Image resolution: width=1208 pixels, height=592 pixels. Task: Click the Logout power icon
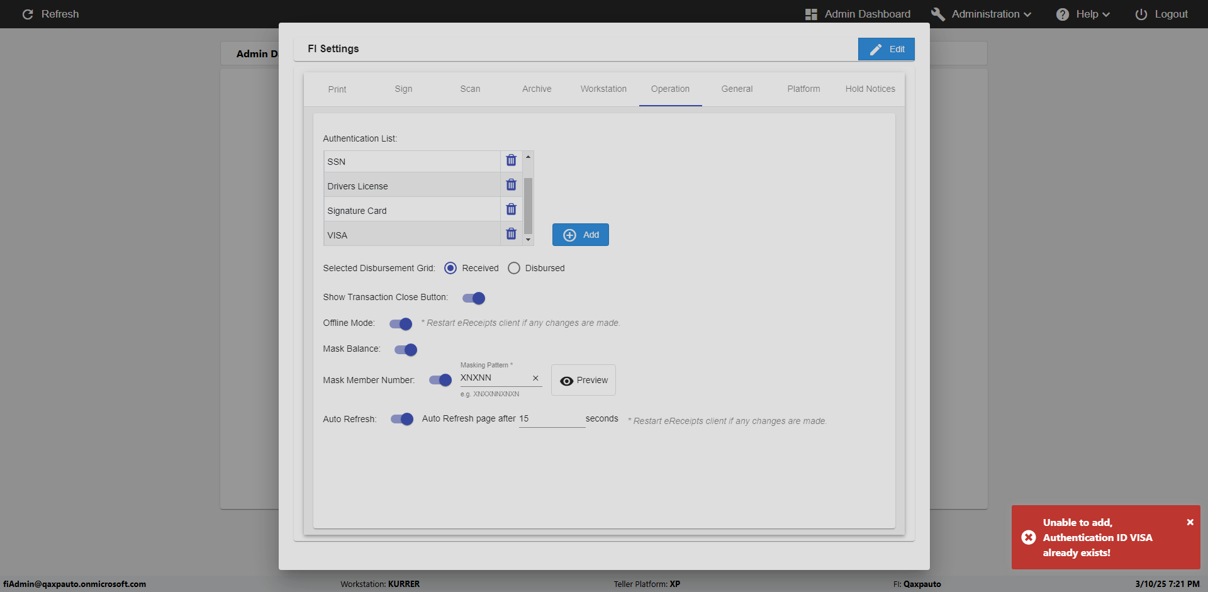coord(1141,14)
